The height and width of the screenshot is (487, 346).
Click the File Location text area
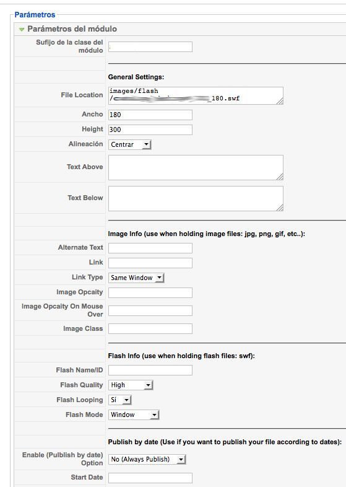[196, 95]
